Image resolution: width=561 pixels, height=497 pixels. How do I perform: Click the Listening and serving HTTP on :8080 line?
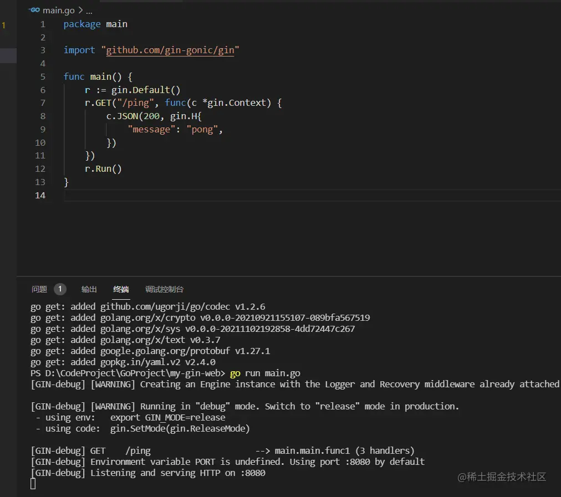(148, 473)
